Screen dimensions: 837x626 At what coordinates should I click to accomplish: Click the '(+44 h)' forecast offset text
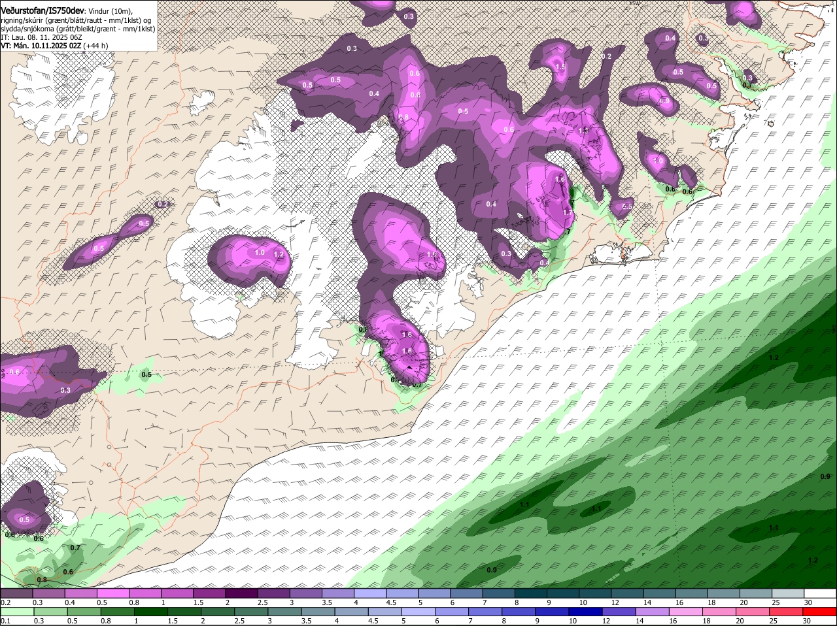pos(96,46)
